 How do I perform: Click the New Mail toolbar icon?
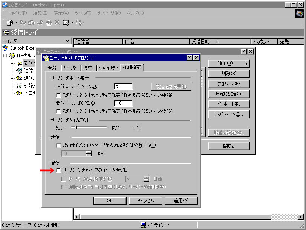point(10,23)
